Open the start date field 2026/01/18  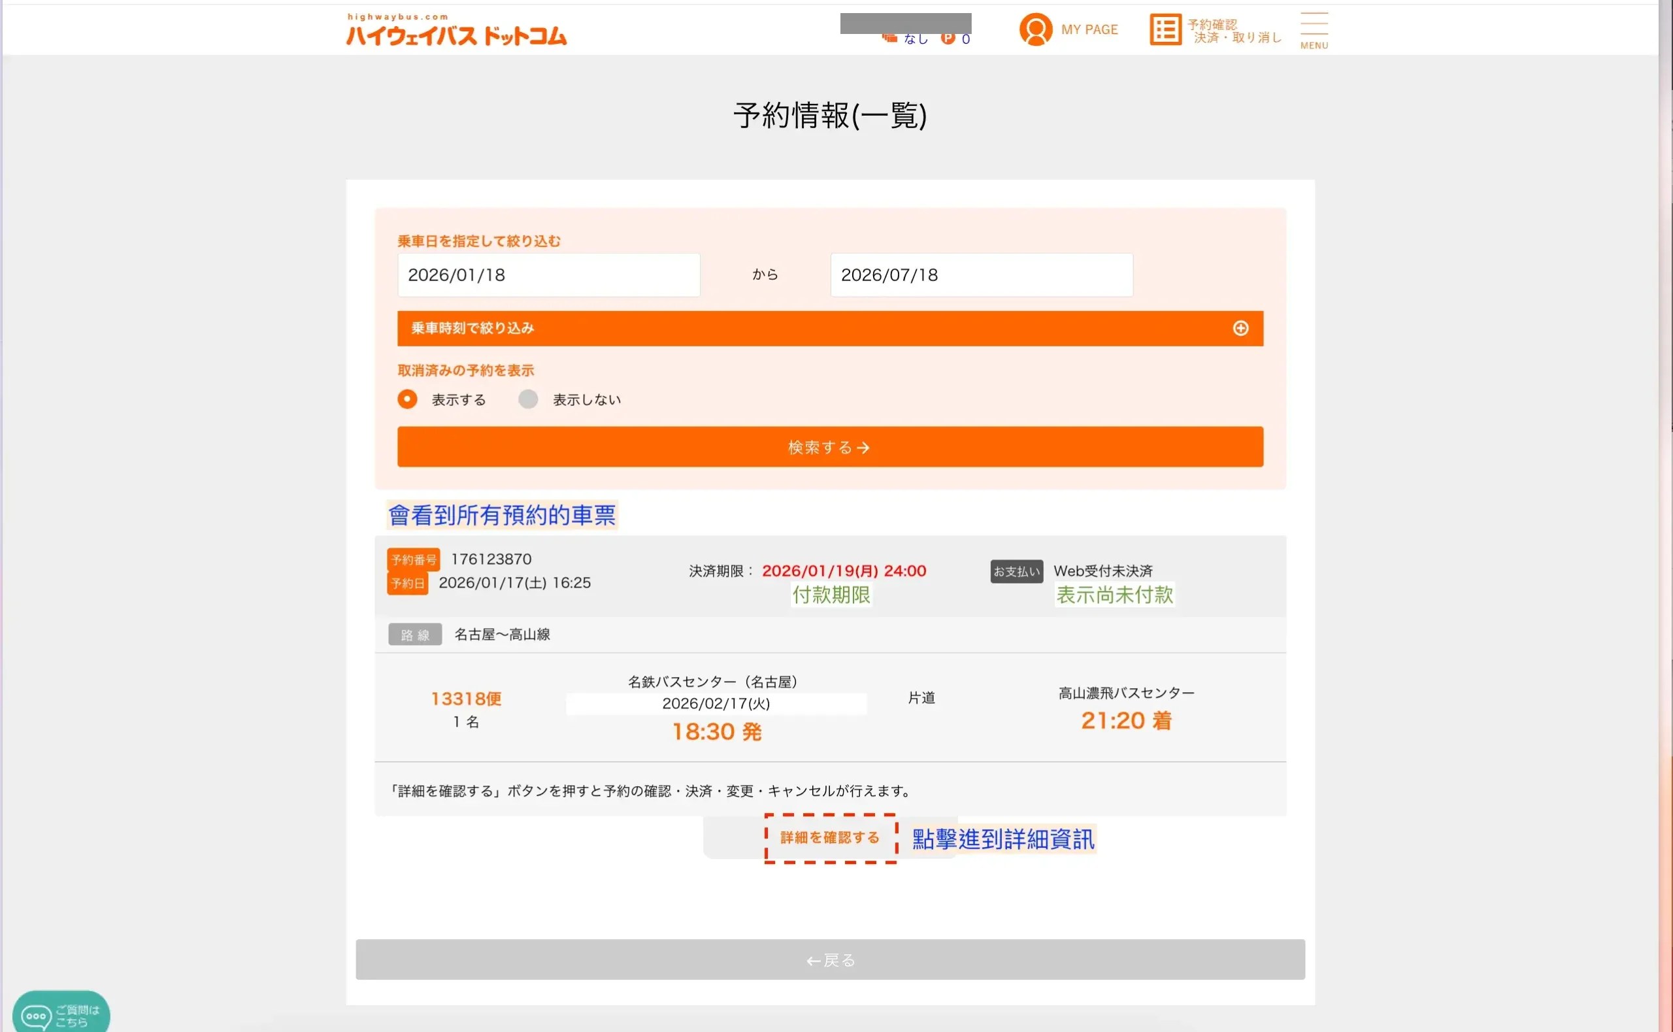click(548, 275)
